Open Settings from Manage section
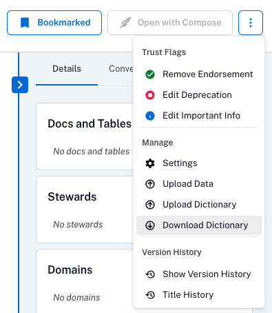Viewport: 272px width, 313px height. click(199, 163)
